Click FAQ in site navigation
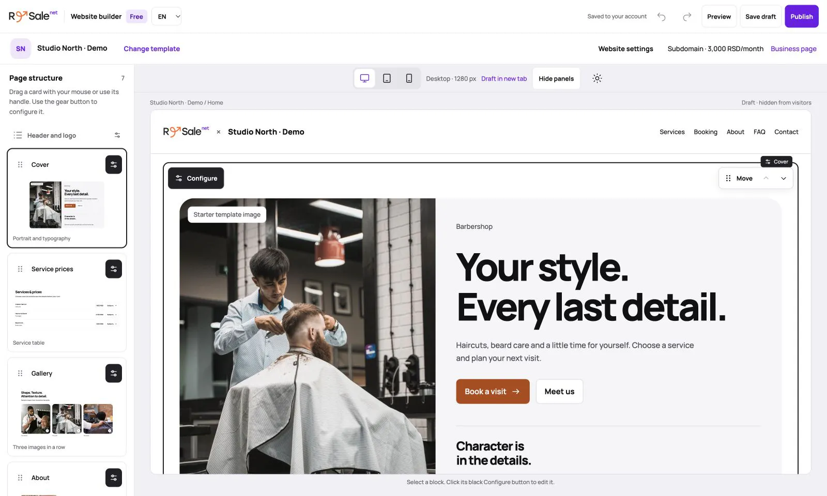Image resolution: width=827 pixels, height=496 pixels. [x=759, y=132]
